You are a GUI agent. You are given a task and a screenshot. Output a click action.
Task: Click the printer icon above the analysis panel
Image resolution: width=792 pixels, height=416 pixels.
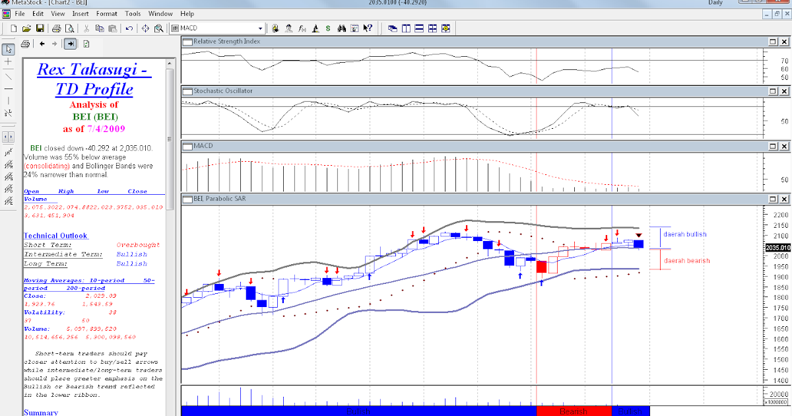[25, 44]
